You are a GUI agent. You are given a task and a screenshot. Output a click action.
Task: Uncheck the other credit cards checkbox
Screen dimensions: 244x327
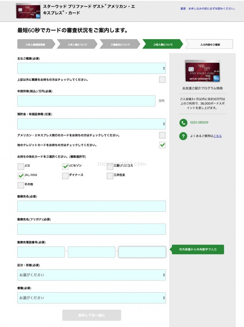coord(162,145)
